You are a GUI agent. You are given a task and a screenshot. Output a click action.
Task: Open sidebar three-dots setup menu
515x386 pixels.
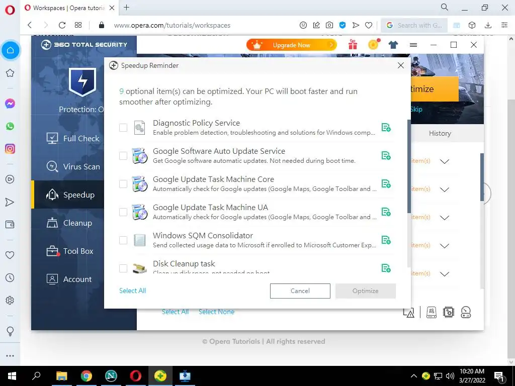[x=10, y=356]
